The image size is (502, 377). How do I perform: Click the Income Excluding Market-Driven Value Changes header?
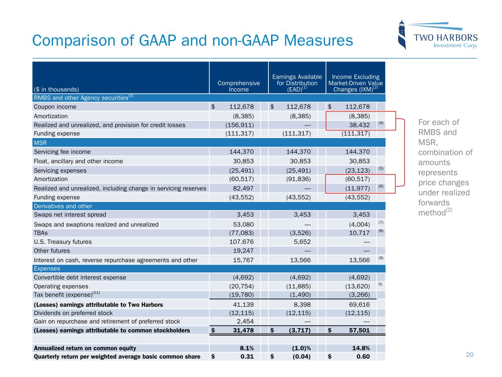[355, 83]
